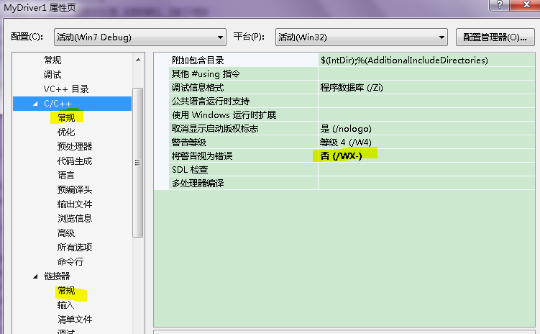Viewport: 540px width, 334px height.
Task: Select the 将警告视为错误 property name
Action: (202, 155)
